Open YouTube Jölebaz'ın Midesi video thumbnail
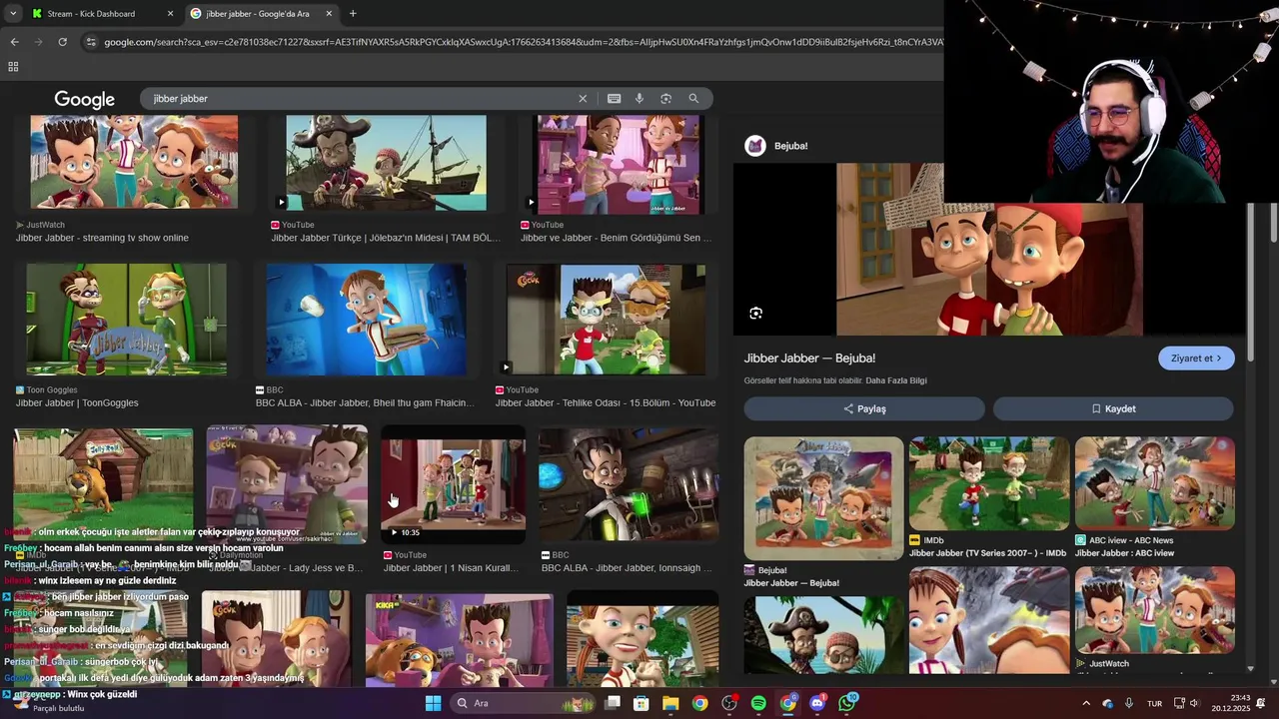The width and height of the screenshot is (1279, 719). [387, 162]
